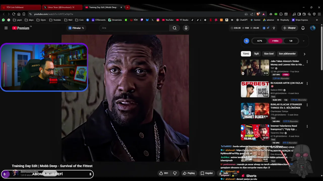
Task: Reload the page in the browser
Action: pyautogui.click(x=14, y=14)
